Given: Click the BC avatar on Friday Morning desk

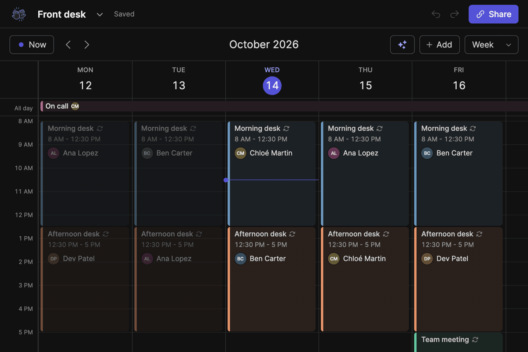Looking at the screenshot, I should click(x=427, y=153).
